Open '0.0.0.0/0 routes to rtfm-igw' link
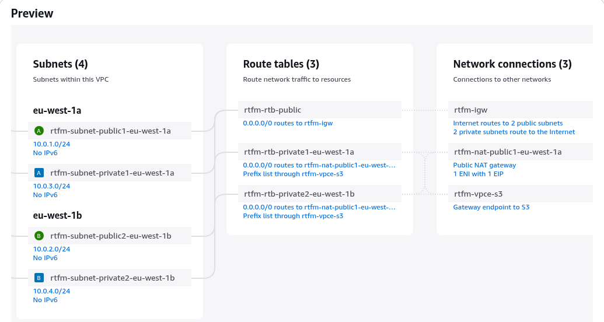Screen dimensions: 604x322 point(288,123)
